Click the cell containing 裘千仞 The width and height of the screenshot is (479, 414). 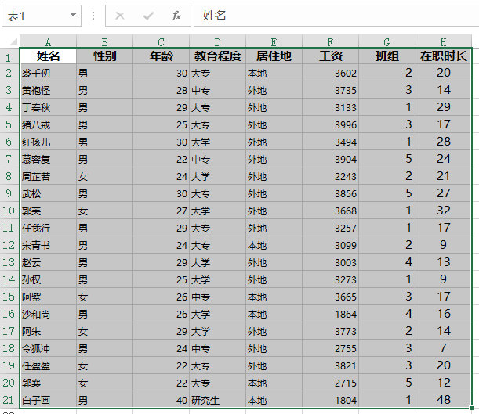pyautogui.click(x=48, y=73)
